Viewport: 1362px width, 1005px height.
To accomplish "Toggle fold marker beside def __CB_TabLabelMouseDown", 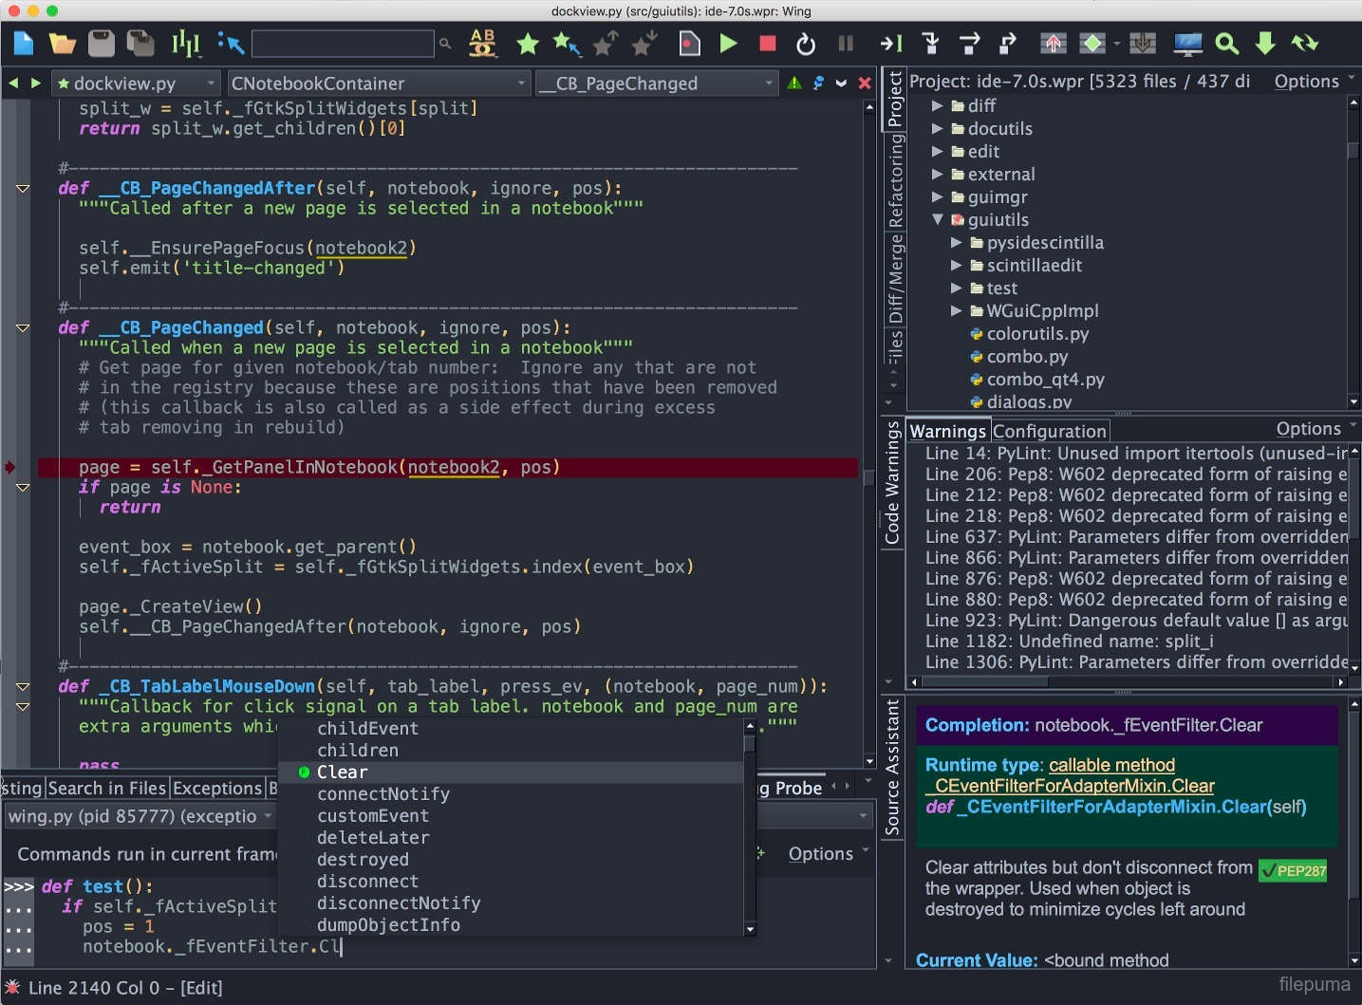I will point(23,686).
